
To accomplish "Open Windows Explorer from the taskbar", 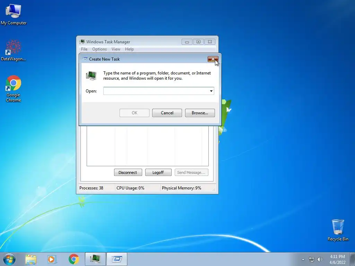I will click(x=31, y=259).
